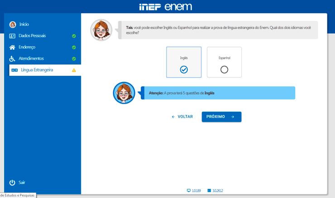The width and height of the screenshot is (335, 198).
Task: Click the house icon for Endereço
Action: pos(12,47)
